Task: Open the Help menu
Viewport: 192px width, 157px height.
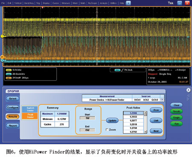Action: pyautogui.click(x=122, y=3)
